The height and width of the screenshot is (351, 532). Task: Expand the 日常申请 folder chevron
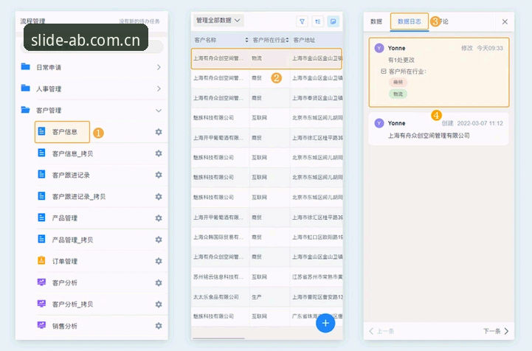[159, 67]
